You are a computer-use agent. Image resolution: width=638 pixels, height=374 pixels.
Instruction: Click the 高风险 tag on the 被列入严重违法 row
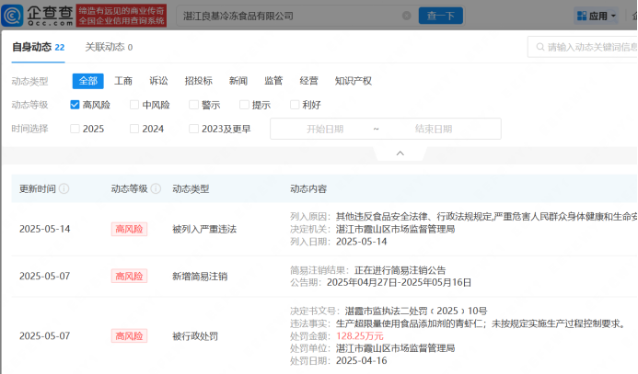[129, 229]
